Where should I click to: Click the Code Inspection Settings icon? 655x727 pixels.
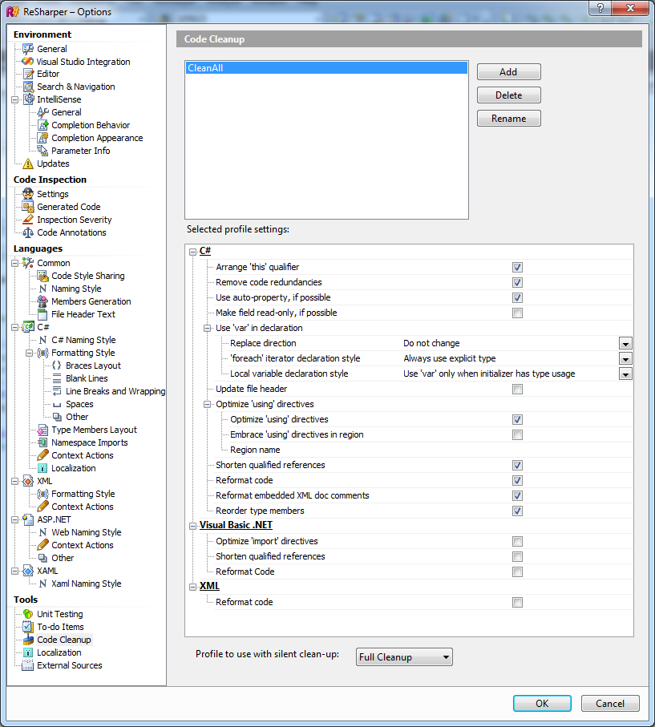pyautogui.click(x=28, y=194)
